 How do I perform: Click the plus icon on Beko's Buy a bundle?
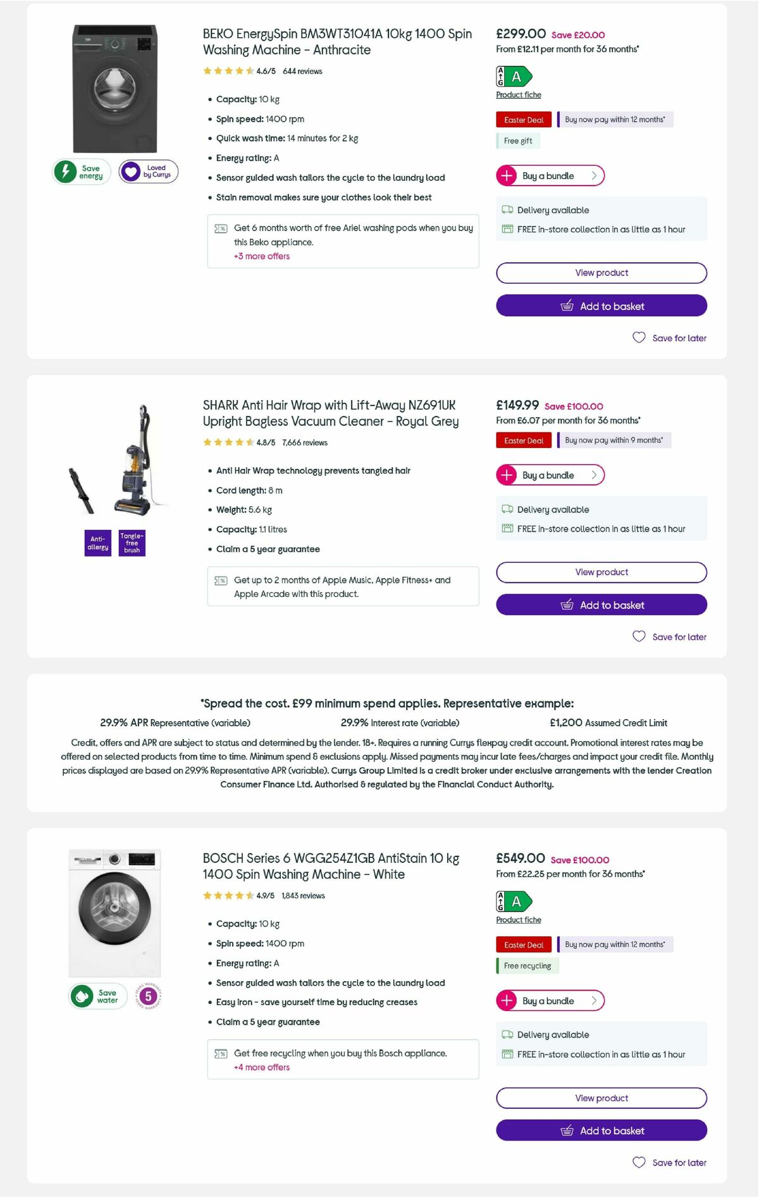click(x=506, y=175)
